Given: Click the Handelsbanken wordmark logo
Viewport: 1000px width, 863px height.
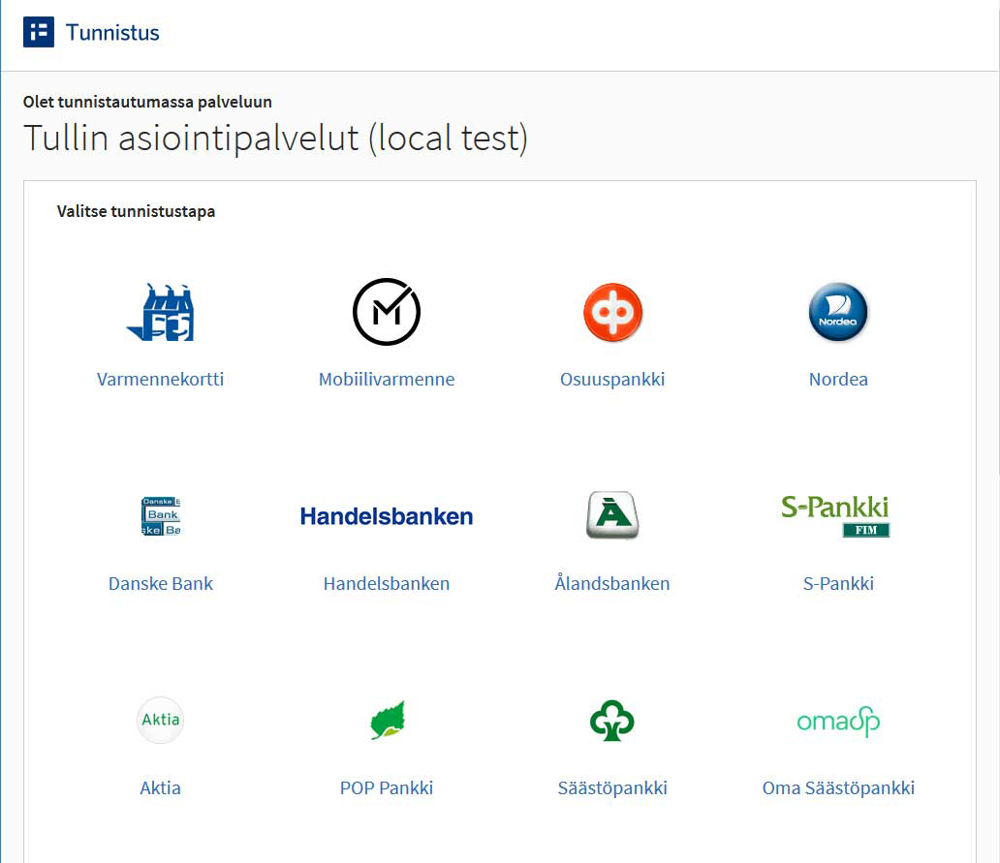Looking at the screenshot, I should tap(387, 516).
